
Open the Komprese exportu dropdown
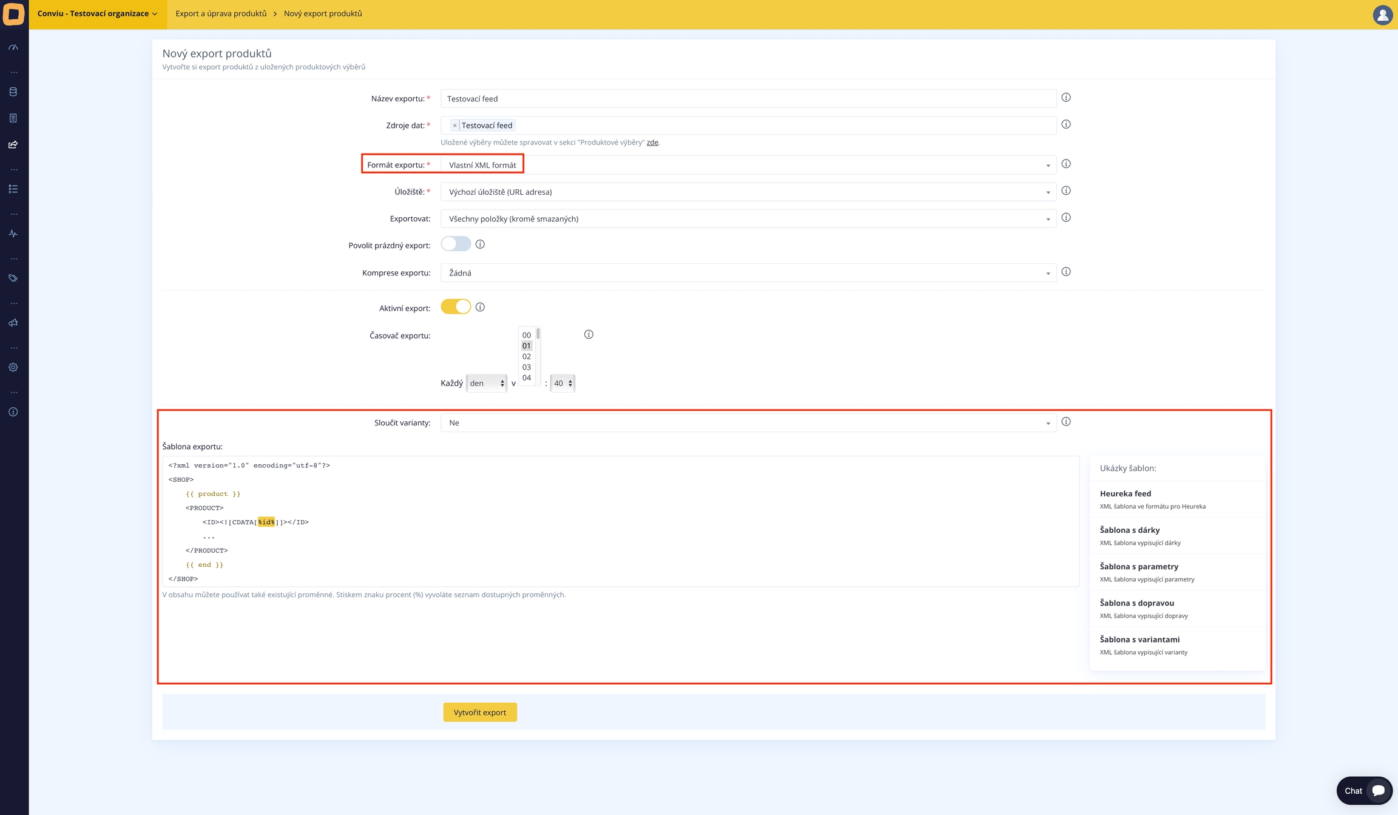(x=748, y=273)
